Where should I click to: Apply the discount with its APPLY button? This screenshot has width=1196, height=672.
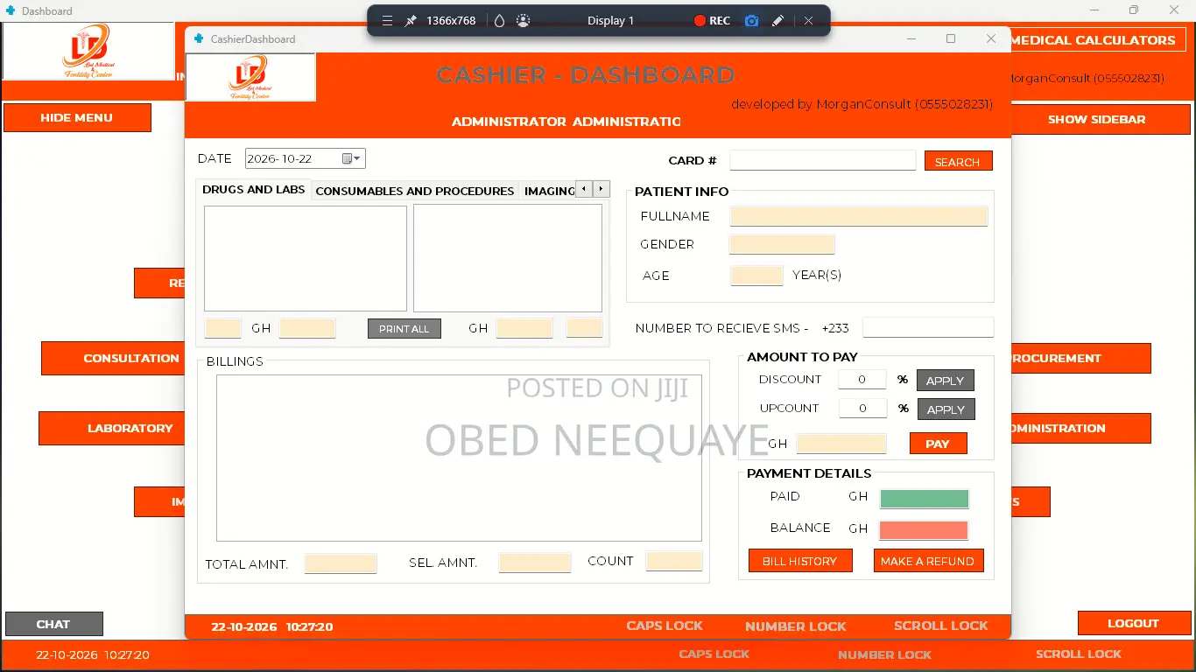(946, 381)
